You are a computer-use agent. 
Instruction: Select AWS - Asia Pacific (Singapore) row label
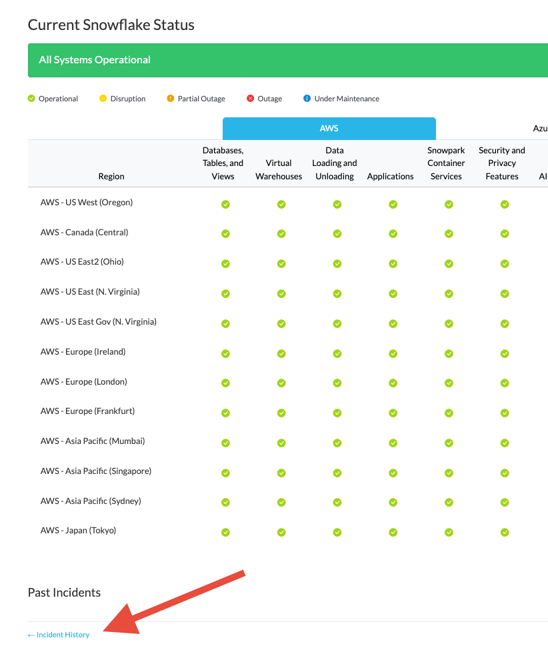coord(96,471)
